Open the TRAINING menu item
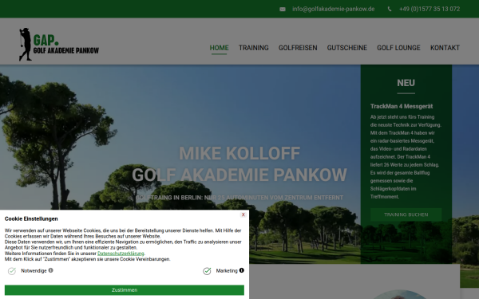 [x=254, y=48]
